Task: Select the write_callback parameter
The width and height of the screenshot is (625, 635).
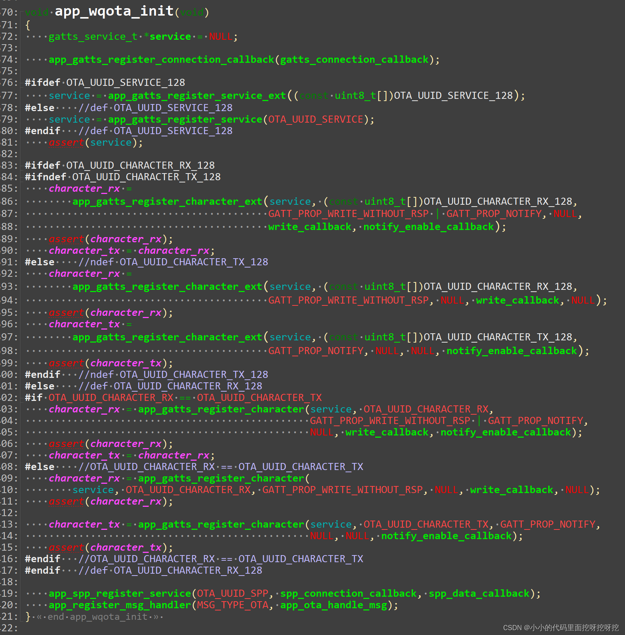Action: 310,227
